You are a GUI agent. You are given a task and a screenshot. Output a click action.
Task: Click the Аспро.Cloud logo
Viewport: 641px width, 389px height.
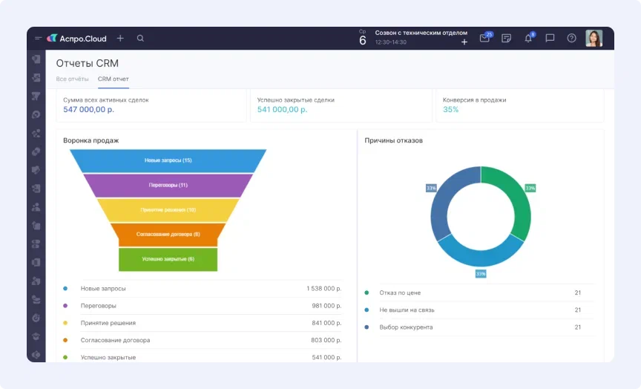(78, 39)
